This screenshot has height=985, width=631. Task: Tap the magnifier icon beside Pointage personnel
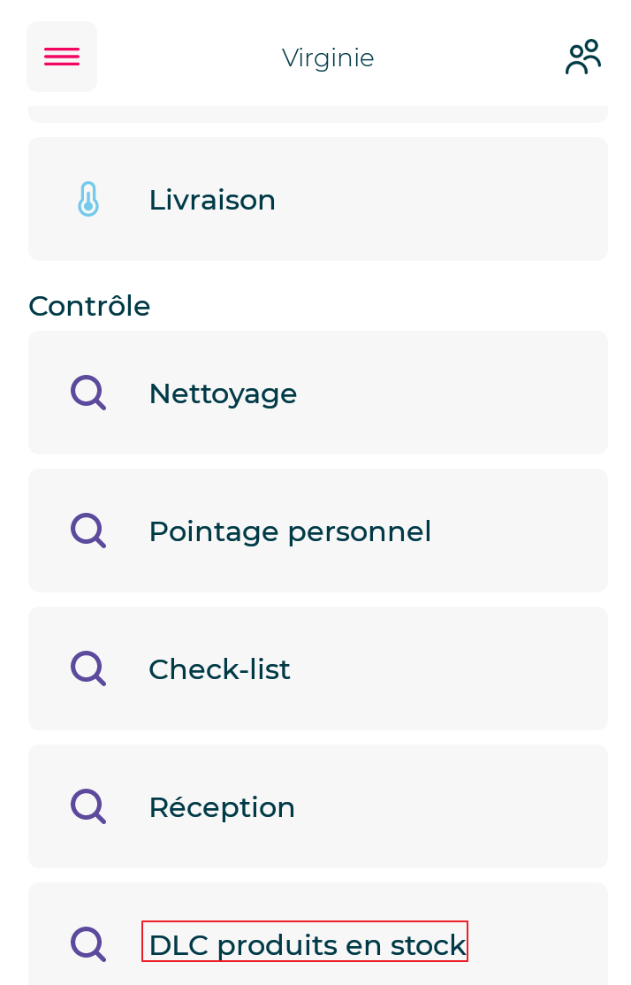[88, 531]
